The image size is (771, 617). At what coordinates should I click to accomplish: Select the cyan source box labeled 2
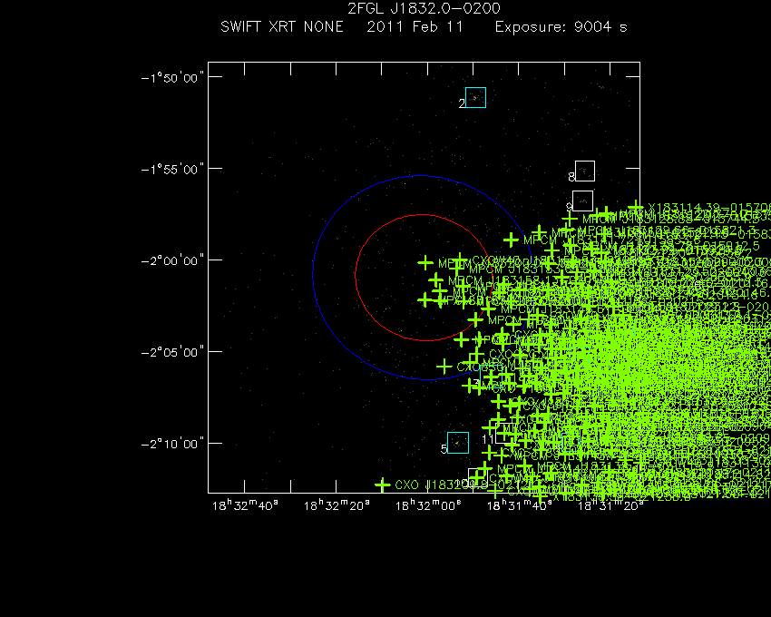point(475,97)
